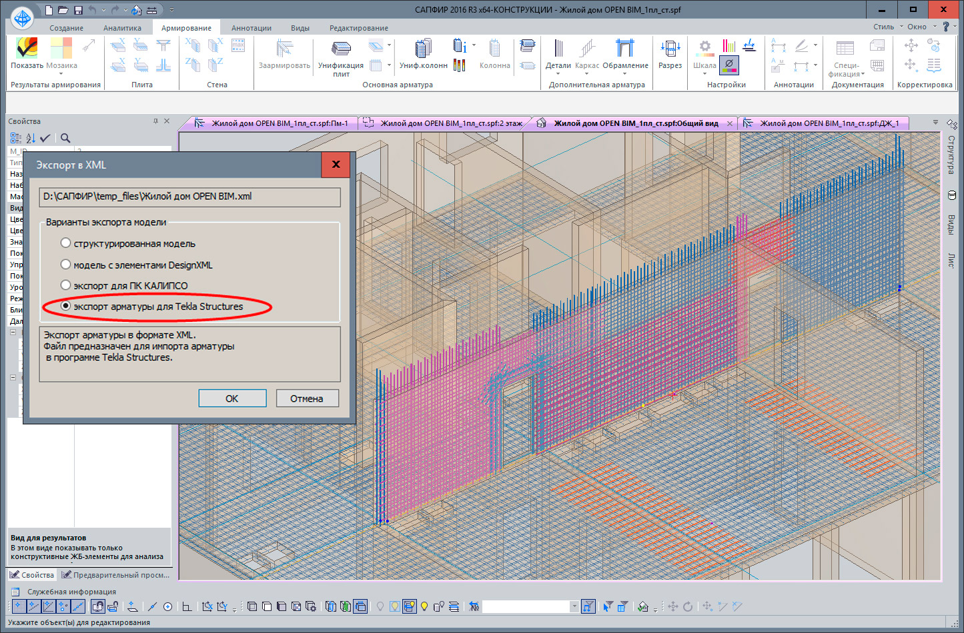964x633 pixels.
Task: Expand the Стиль dropdown menu
Action: click(888, 27)
